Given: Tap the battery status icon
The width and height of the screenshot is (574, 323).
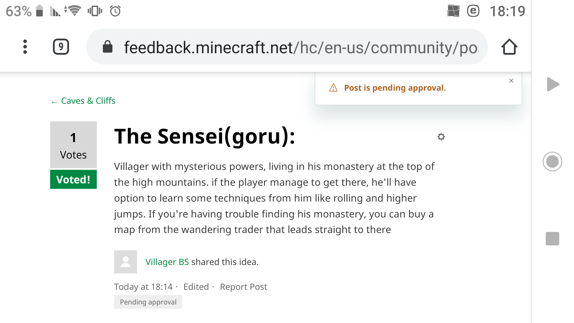Looking at the screenshot, I should (39, 11).
